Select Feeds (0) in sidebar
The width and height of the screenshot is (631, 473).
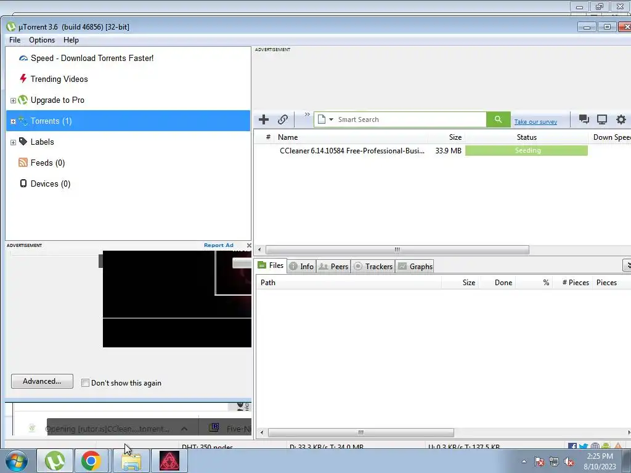click(47, 163)
